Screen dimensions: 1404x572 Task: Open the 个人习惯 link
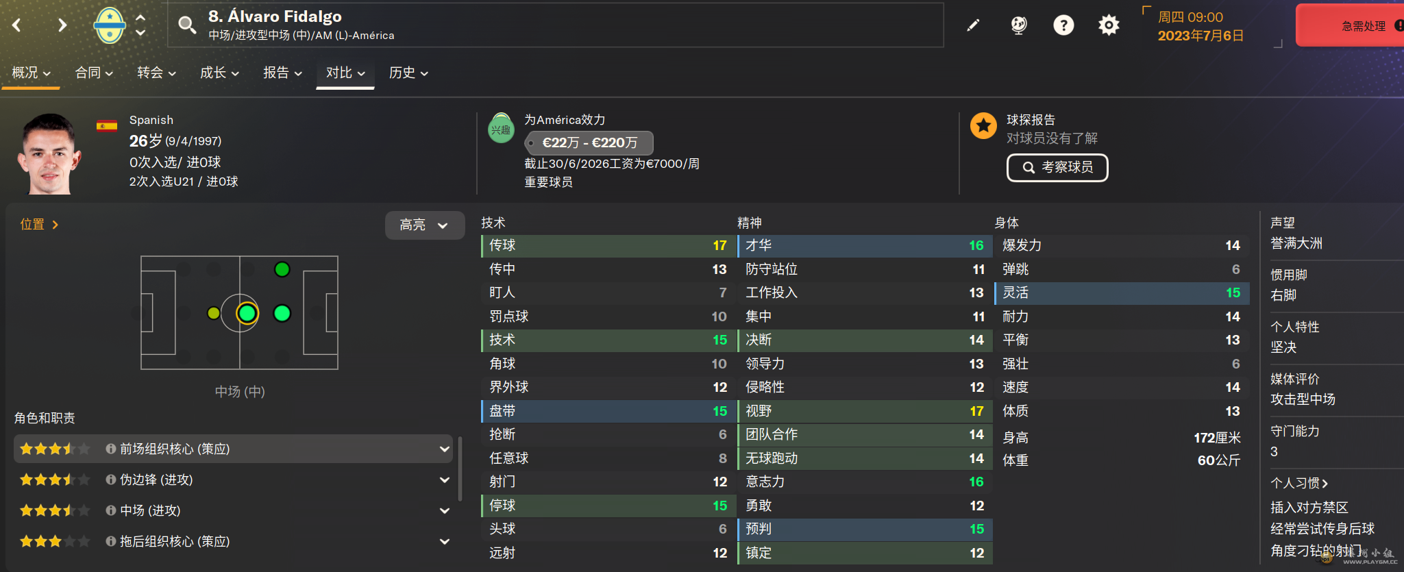coord(1298,484)
